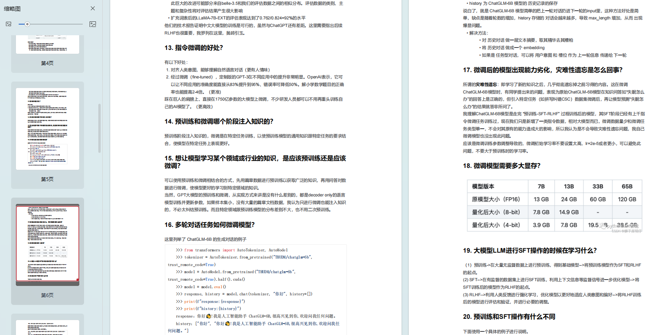Click bullet 将 历史对话 做成一个 embedding
This screenshot has width=662, height=335.
click(x=513, y=48)
